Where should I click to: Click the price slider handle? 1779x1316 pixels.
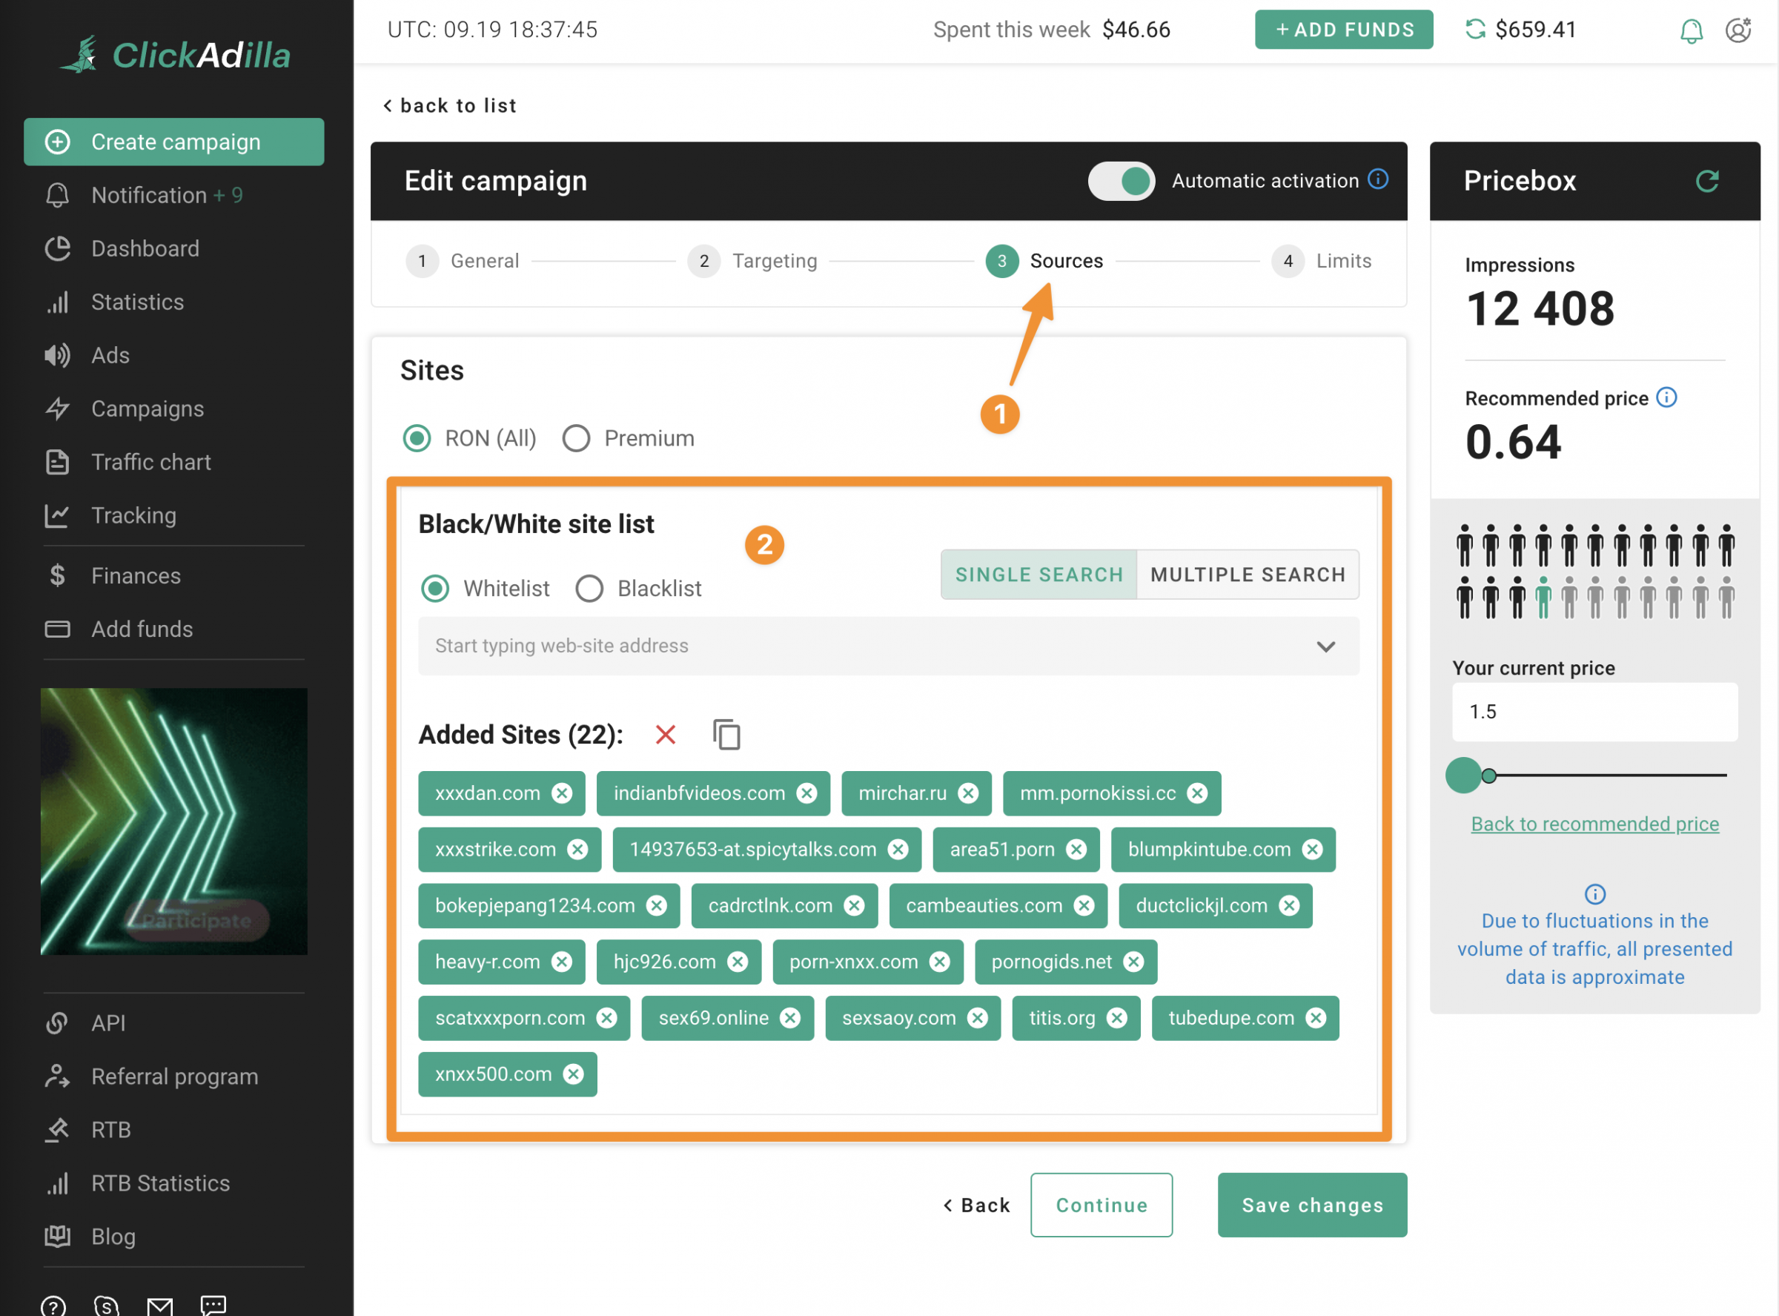[x=1463, y=775]
